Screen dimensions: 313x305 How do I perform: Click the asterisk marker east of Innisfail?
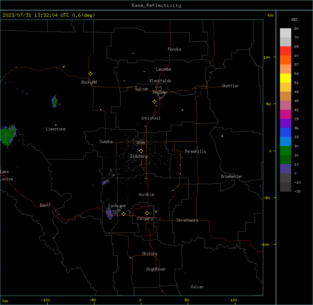[182, 110]
